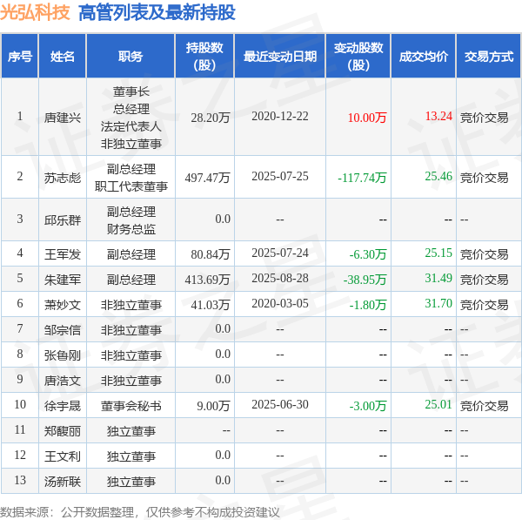Click the date 2020-12-22
The width and height of the screenshot is (522, 520).
click(280, 116)
